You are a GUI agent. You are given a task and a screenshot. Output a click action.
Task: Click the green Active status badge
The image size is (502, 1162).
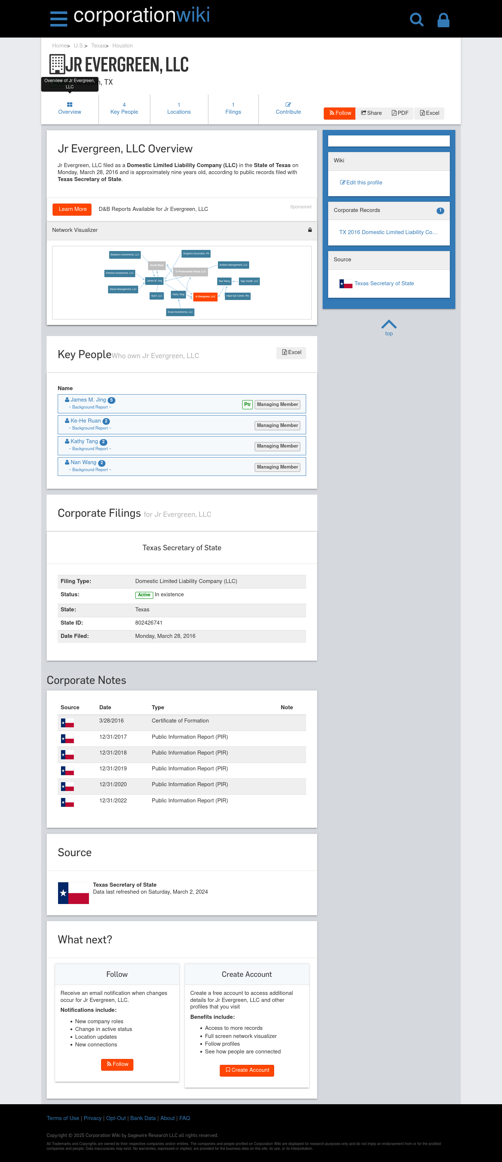(x=144, y=596)
